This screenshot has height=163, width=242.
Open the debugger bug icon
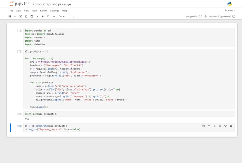click(206, 16)
